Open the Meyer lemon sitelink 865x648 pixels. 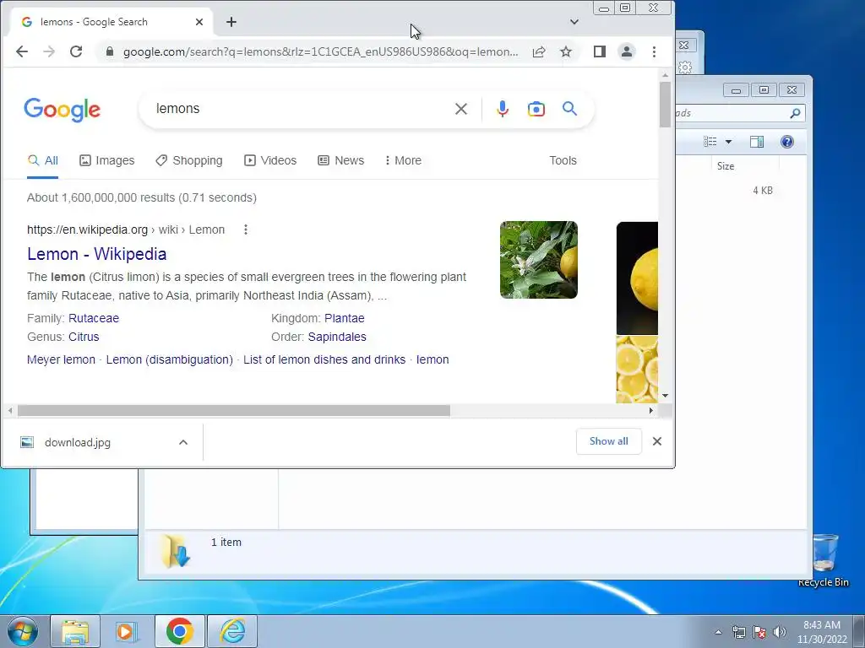coord(61,359)
